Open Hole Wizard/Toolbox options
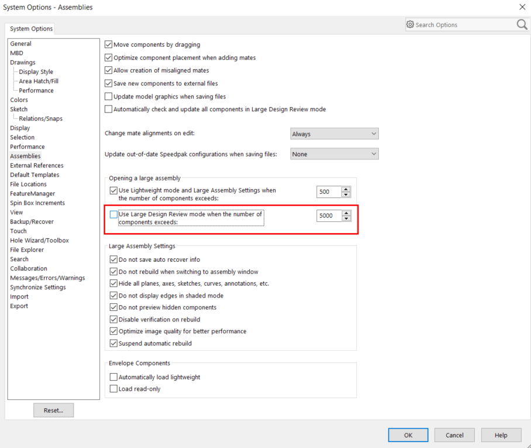This screenshot has width=531, height=448. [39, 241]
